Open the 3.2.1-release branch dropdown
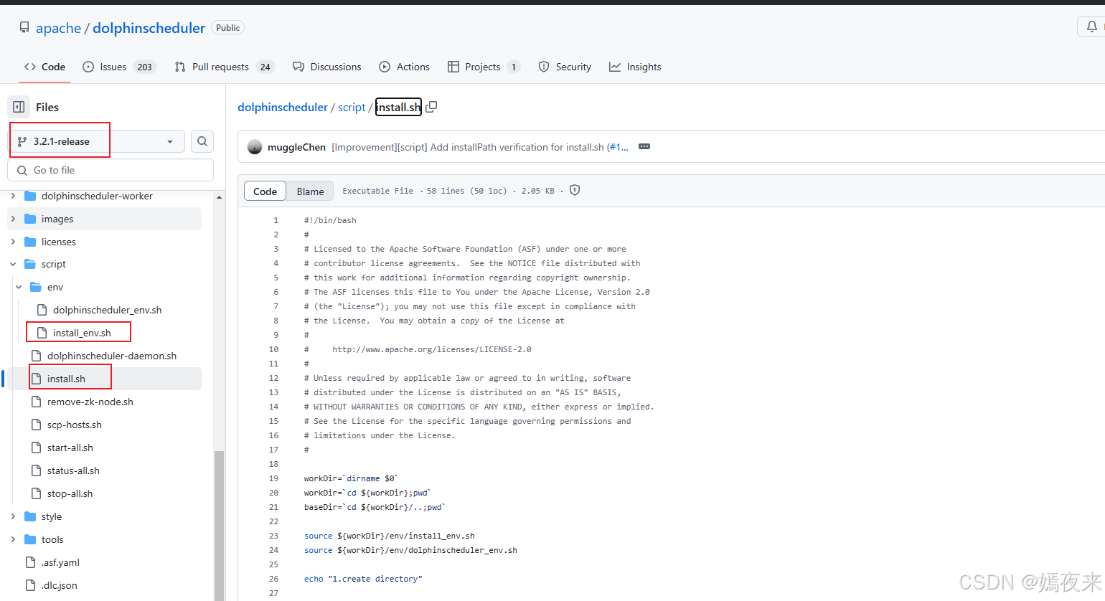 [97, 141]
